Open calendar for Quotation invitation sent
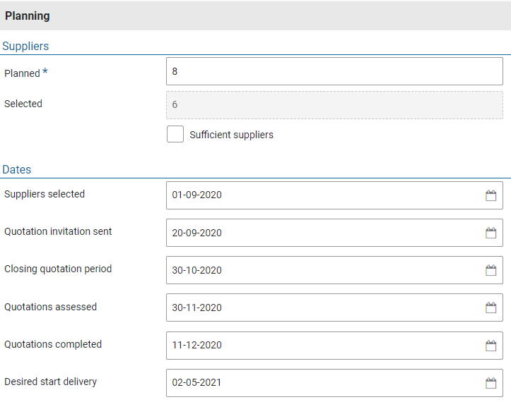The image size is (511, 402). click(x=491, y=233)
